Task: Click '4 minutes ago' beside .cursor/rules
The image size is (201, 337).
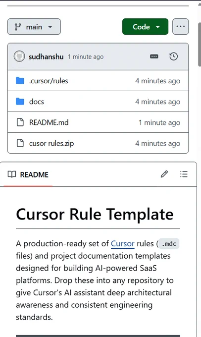Action: (x=157, y=81)
